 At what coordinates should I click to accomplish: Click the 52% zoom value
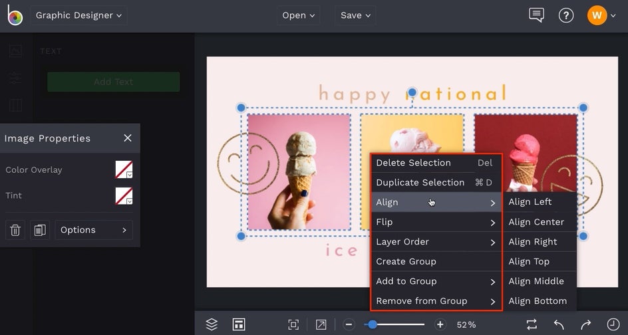[x=466, y=324]
